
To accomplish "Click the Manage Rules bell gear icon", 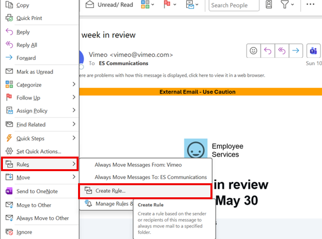I will pos(88,203).
